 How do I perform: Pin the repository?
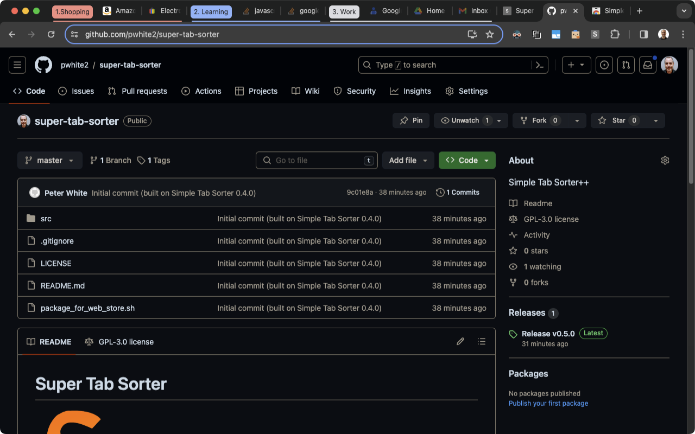[410, 120]
